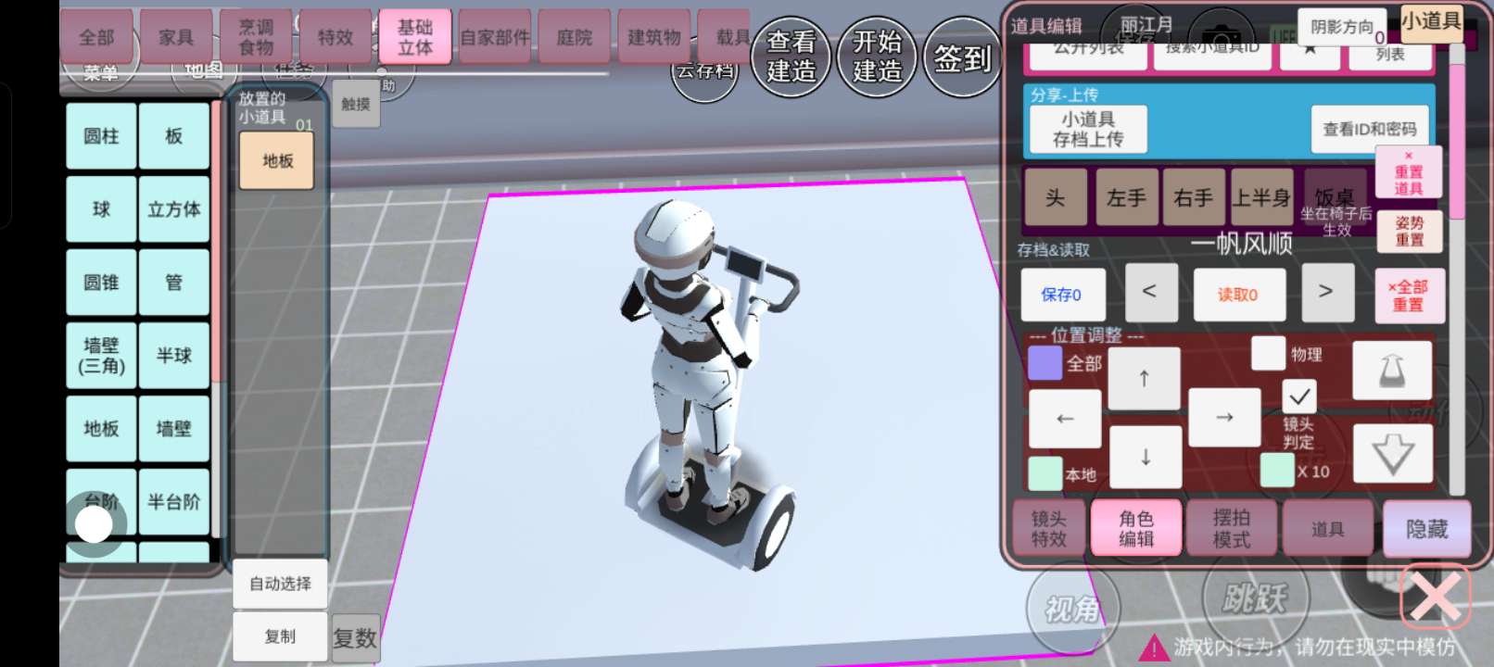Tap the white joystick knob
Image resolution: width=1494 pixels, height=667 pixels.
coord(94,524)
